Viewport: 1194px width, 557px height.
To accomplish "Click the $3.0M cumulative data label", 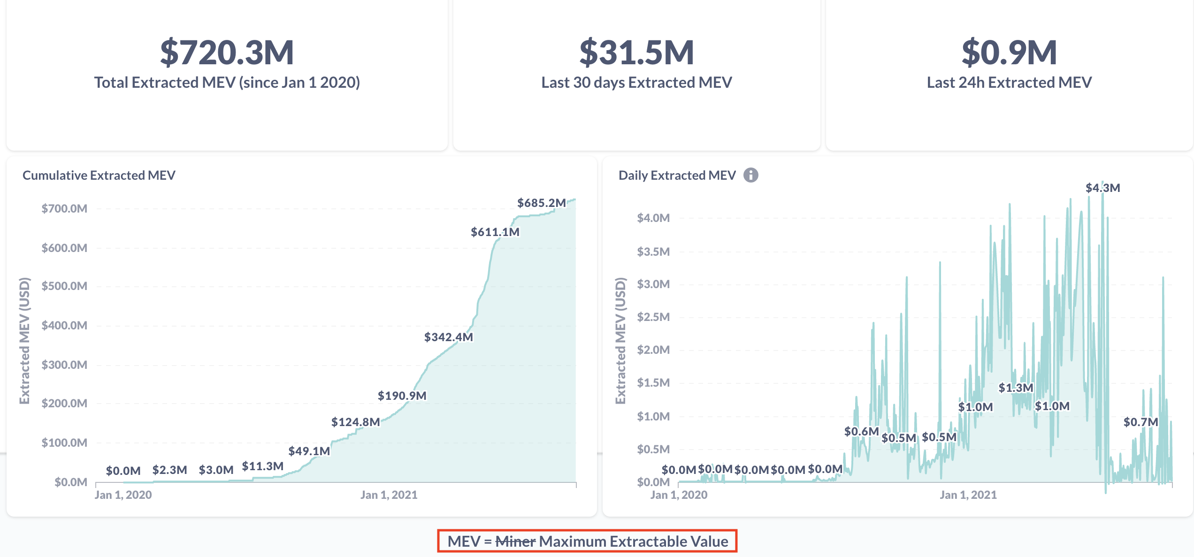I will pyautogui.click(x=216, y=470).
